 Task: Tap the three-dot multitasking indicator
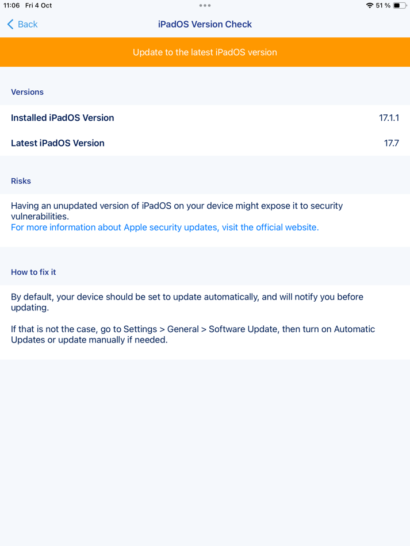pos(205,5)
